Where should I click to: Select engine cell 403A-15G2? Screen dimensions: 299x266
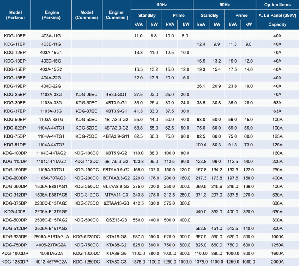point(51,69)
